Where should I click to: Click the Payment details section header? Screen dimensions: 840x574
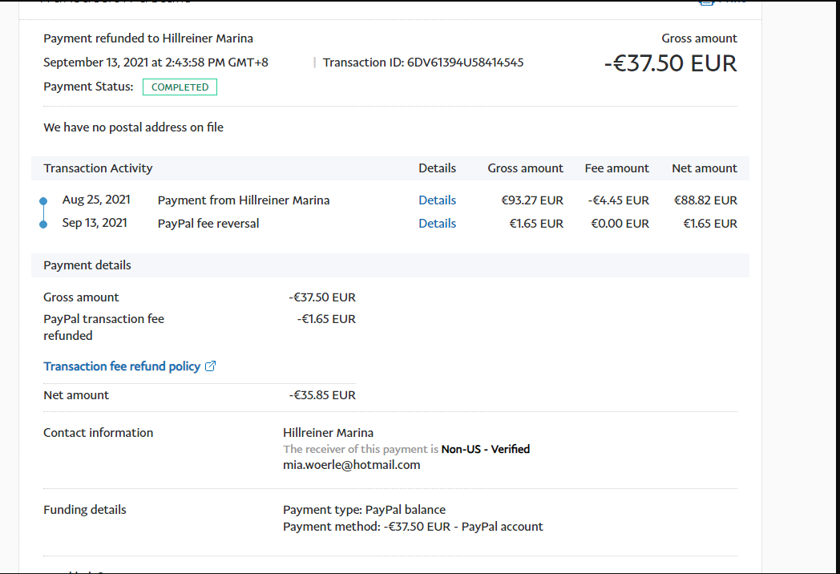point(87,265)
